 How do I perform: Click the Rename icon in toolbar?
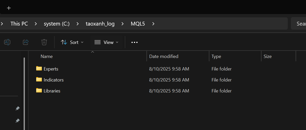[x=7, y=42]
